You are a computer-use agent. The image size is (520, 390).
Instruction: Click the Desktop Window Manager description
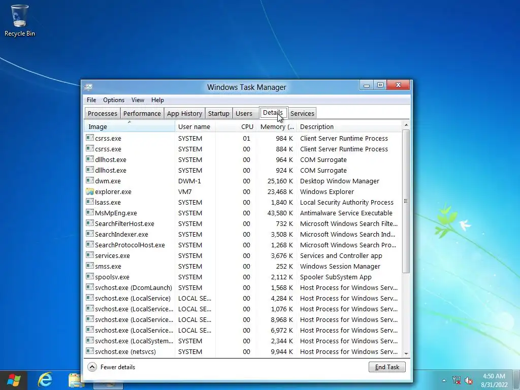coord(340,181)
